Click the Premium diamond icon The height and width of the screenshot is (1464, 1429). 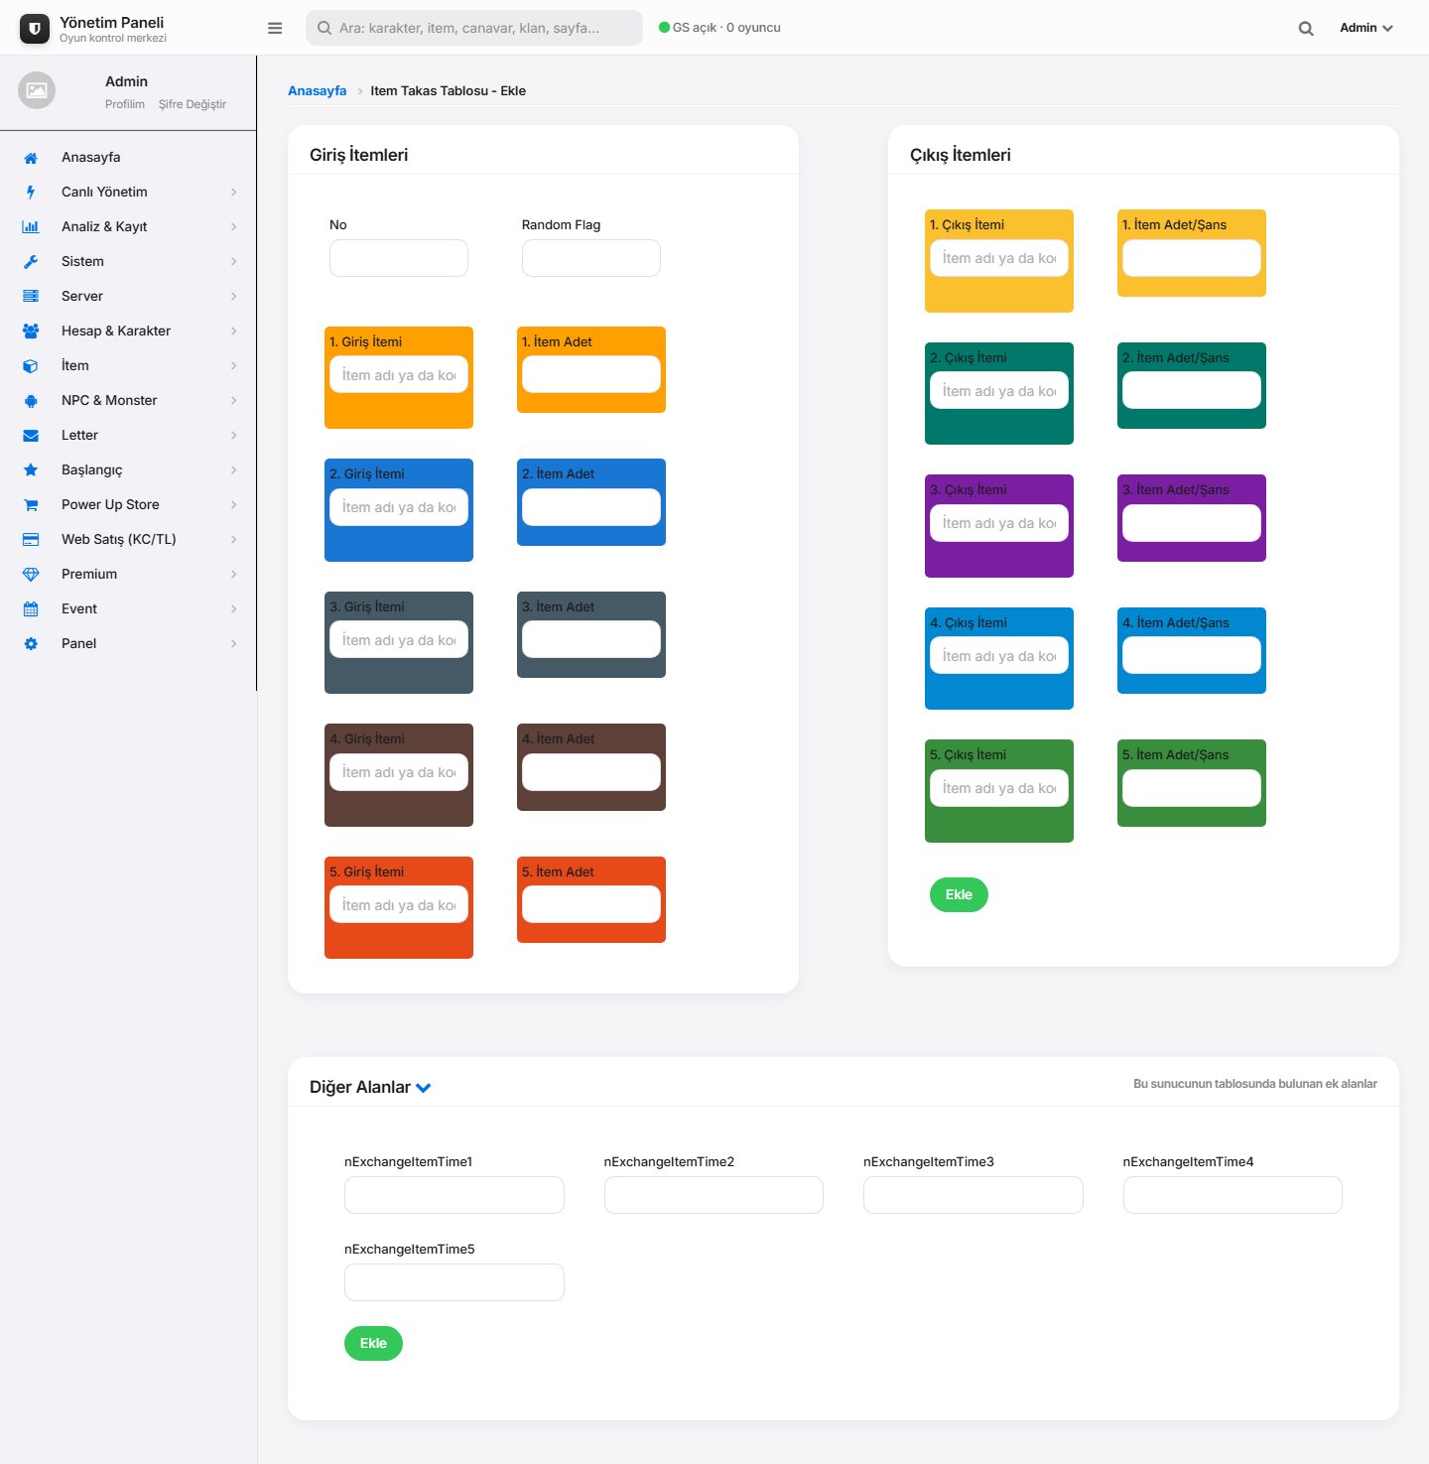click(31, 575)
